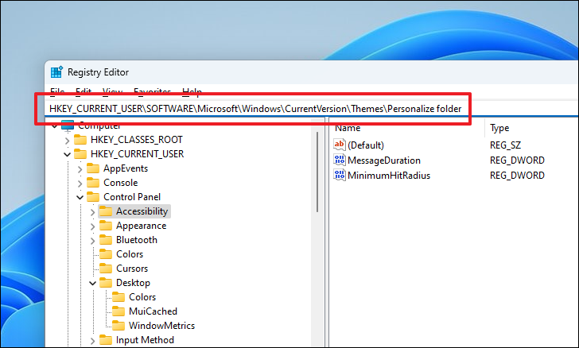Collapse the Control Panel key
Viewport: 579px width, 348px height.
(x=80, y=197)
